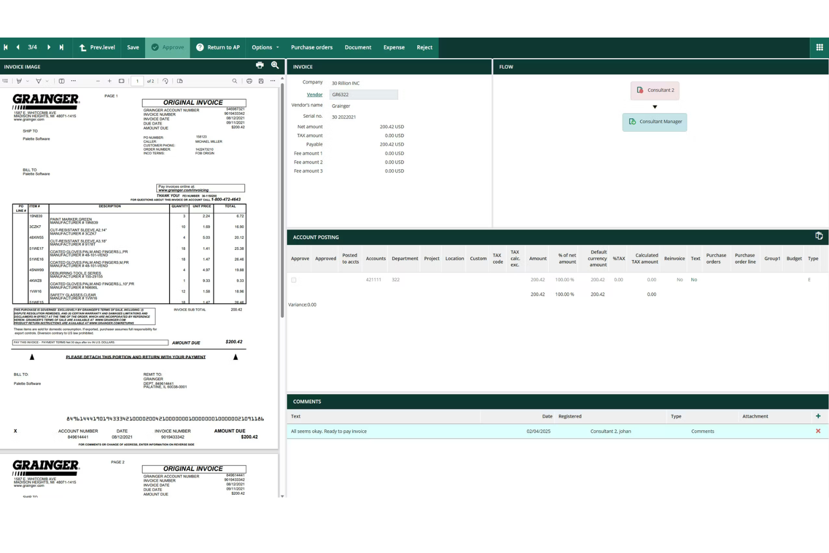This screenshot has width=829, height=553.
Task: Open the highlight tool dropdown chevron
Action: coord(46,81)
